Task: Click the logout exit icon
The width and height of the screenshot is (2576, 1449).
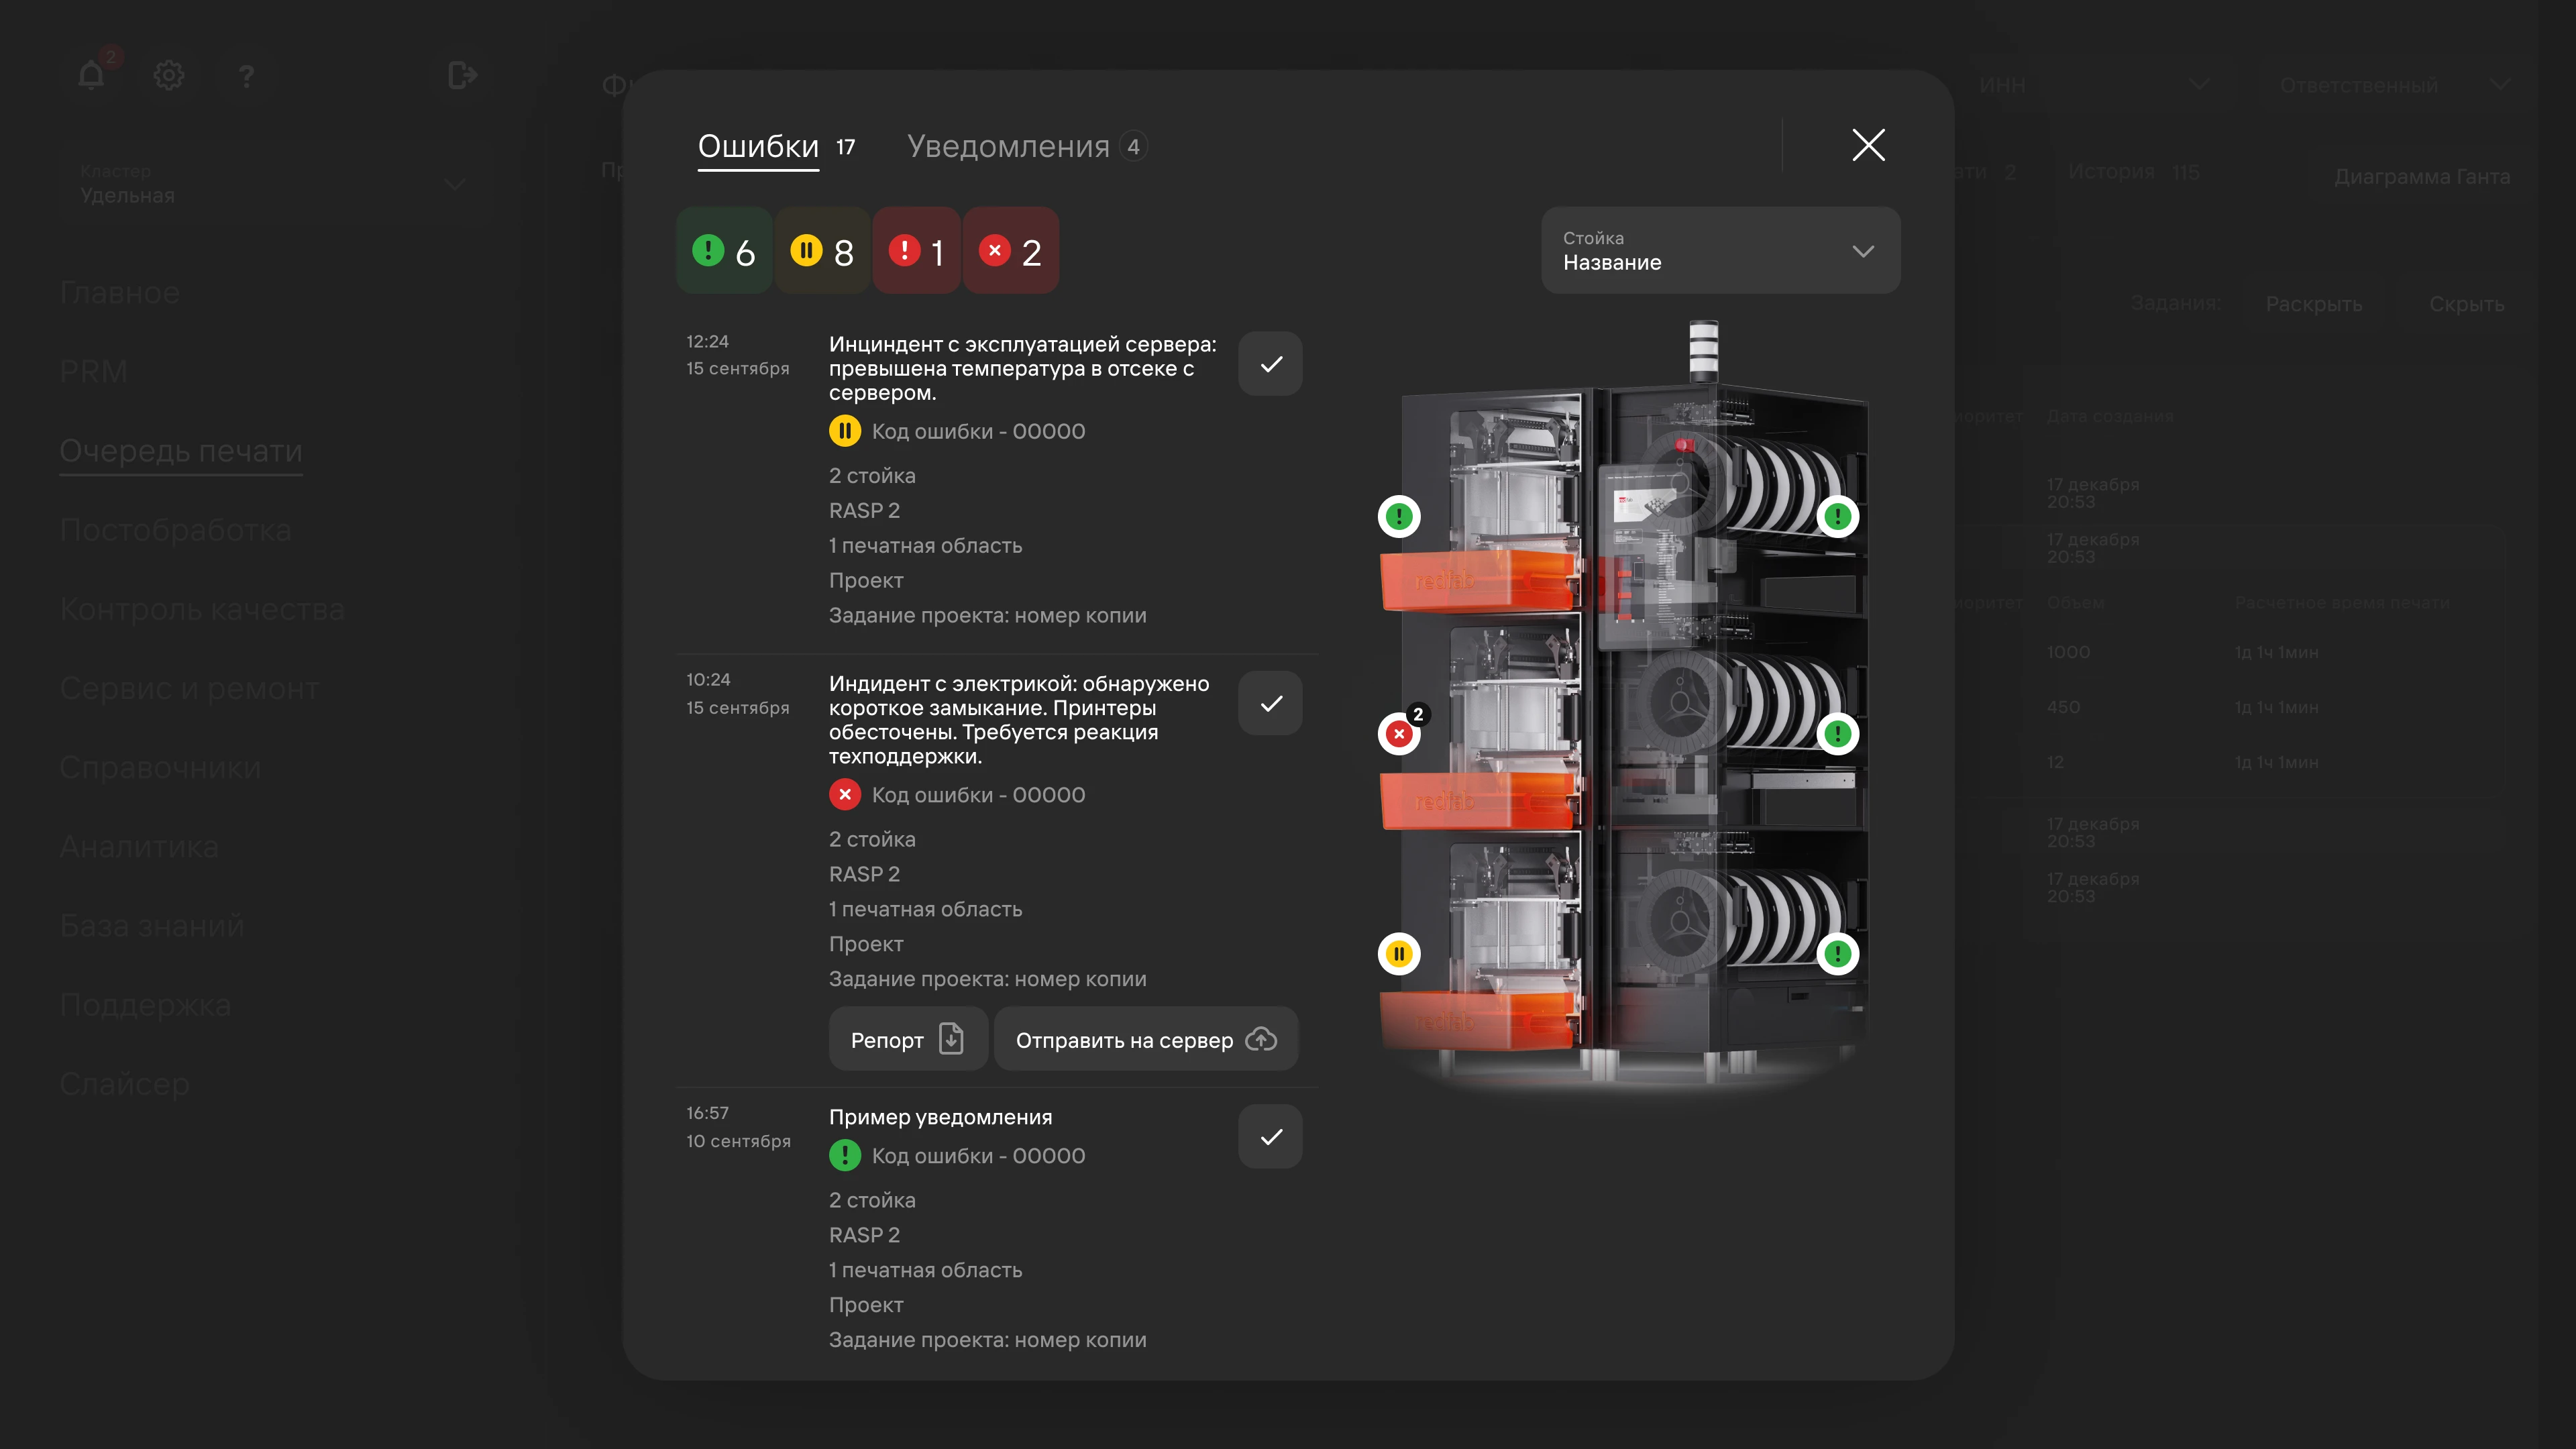Action: (x=462, y=75)
